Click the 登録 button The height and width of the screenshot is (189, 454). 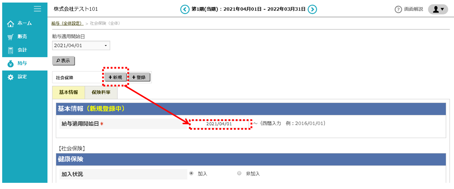coord(139,77)
